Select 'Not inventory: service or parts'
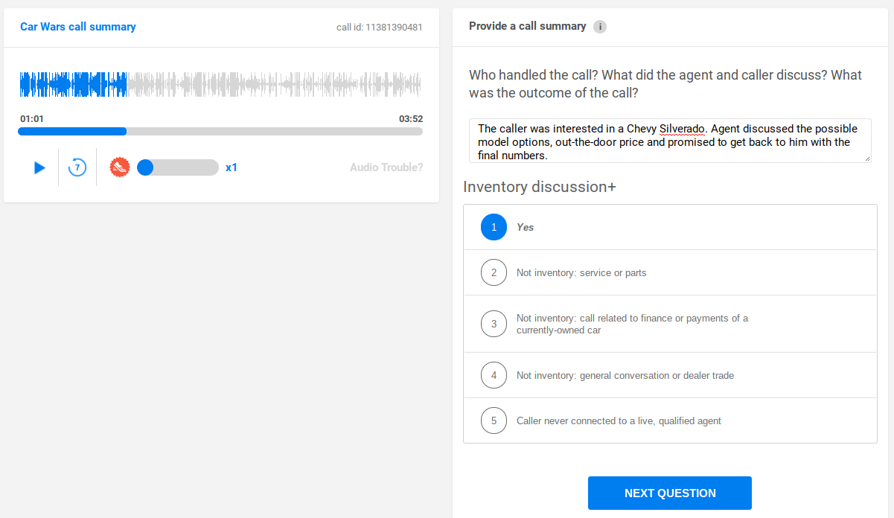Screen dimensions: 894x518 [670, 272]
